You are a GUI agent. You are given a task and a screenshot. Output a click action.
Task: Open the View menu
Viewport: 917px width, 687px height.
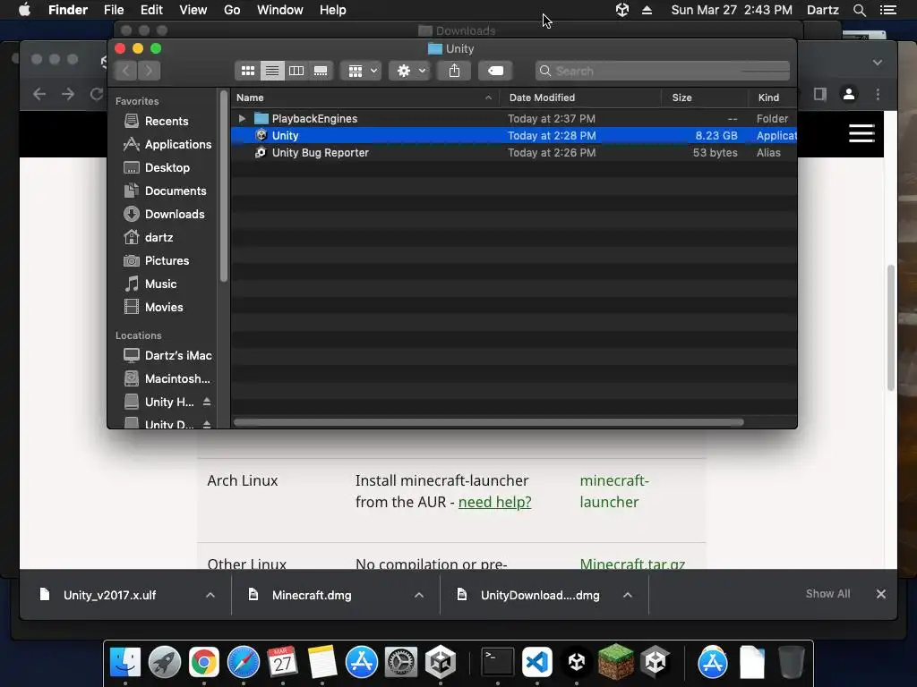tap(193, 10)
